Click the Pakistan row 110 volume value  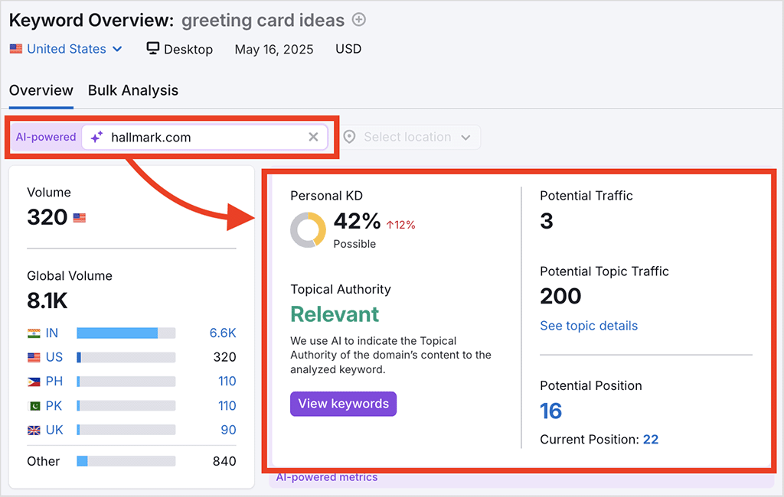[x=227, y=405]
